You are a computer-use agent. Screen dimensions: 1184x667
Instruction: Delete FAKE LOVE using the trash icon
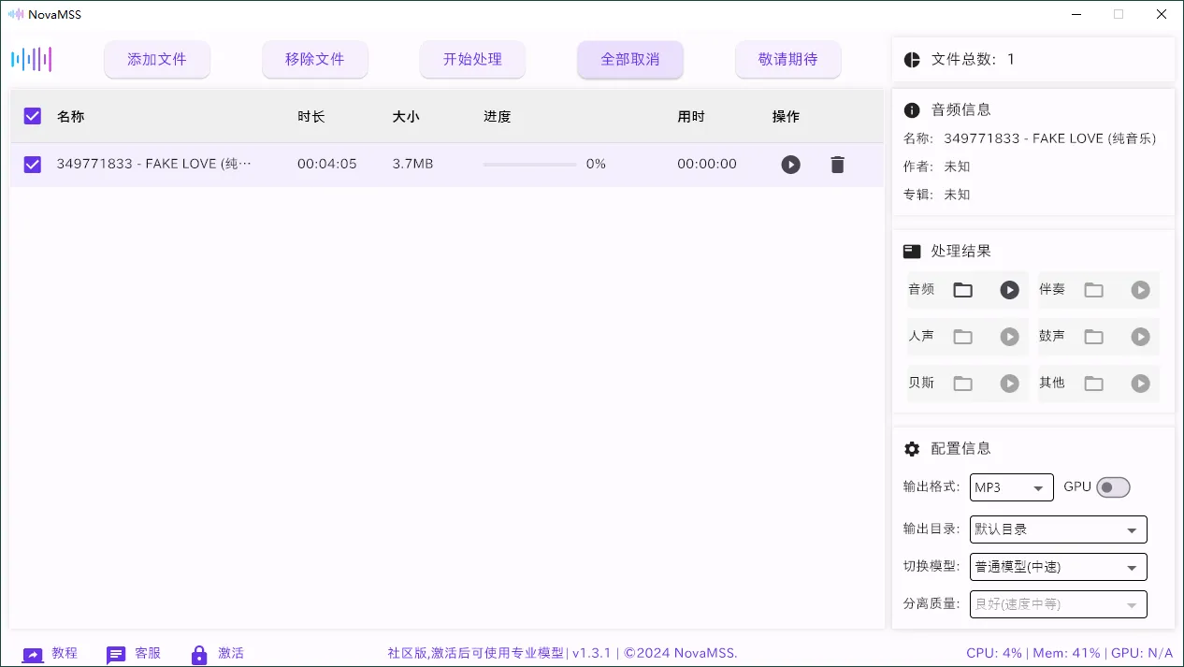point(836,164)
